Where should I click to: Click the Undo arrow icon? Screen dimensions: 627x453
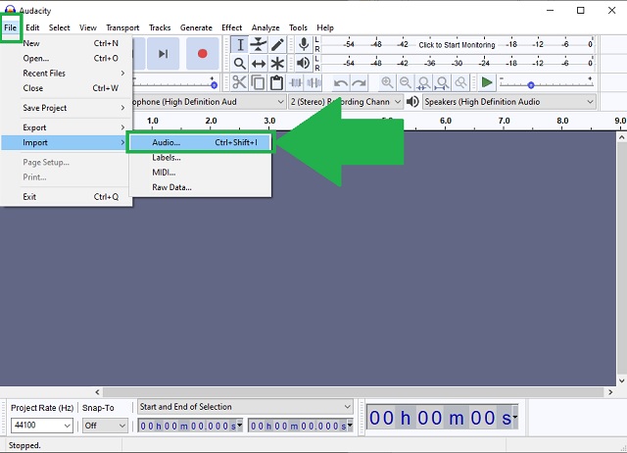coord(341,82)
